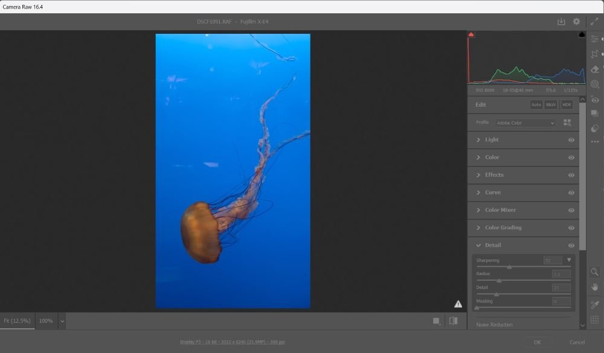
Task: Click the Radius value input field
Action: 561,274
